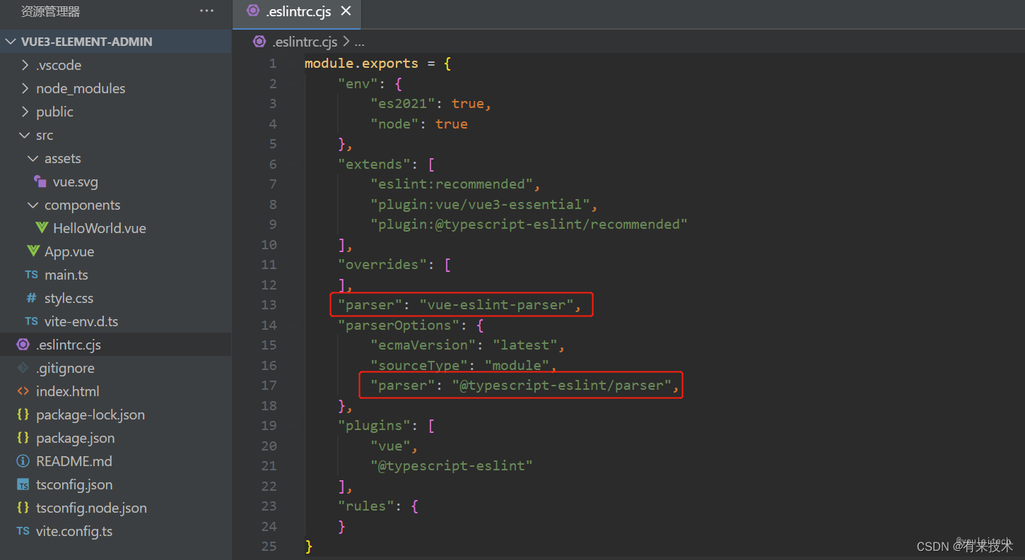Image resolution: width=1025 pixels, height=560 pixels.
Task: Click .eslintrc.cjs in the breadcrumb path
Action: [x=305, y=42]
